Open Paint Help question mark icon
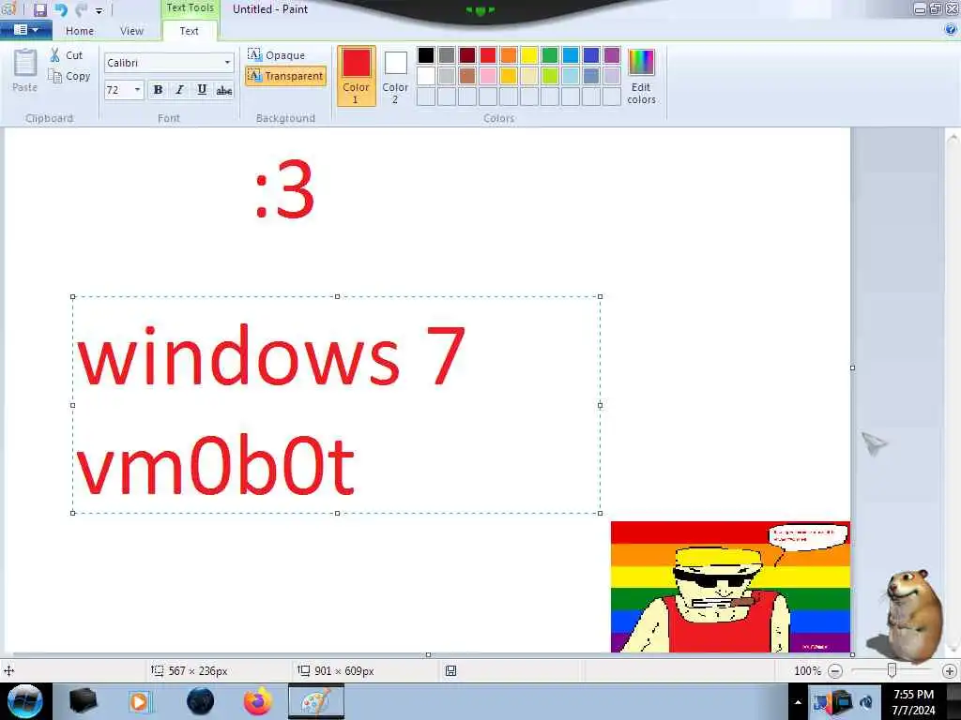Viewport: 961px width, 720px height. coord(951,29)
